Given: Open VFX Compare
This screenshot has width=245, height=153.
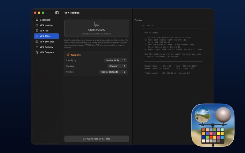Looking at the screenshot, I should pyautogui.click(x=47, y=52).
